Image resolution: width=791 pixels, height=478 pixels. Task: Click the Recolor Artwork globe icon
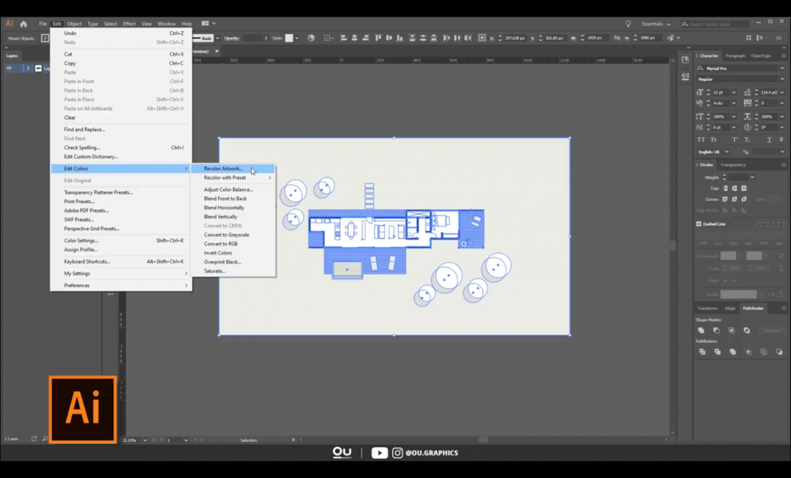pyautogui.click(x=311, y=38)
